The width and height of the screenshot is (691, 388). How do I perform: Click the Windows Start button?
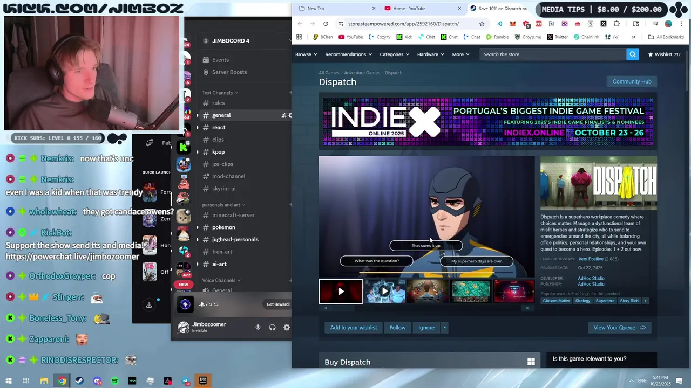click(9, 381)
